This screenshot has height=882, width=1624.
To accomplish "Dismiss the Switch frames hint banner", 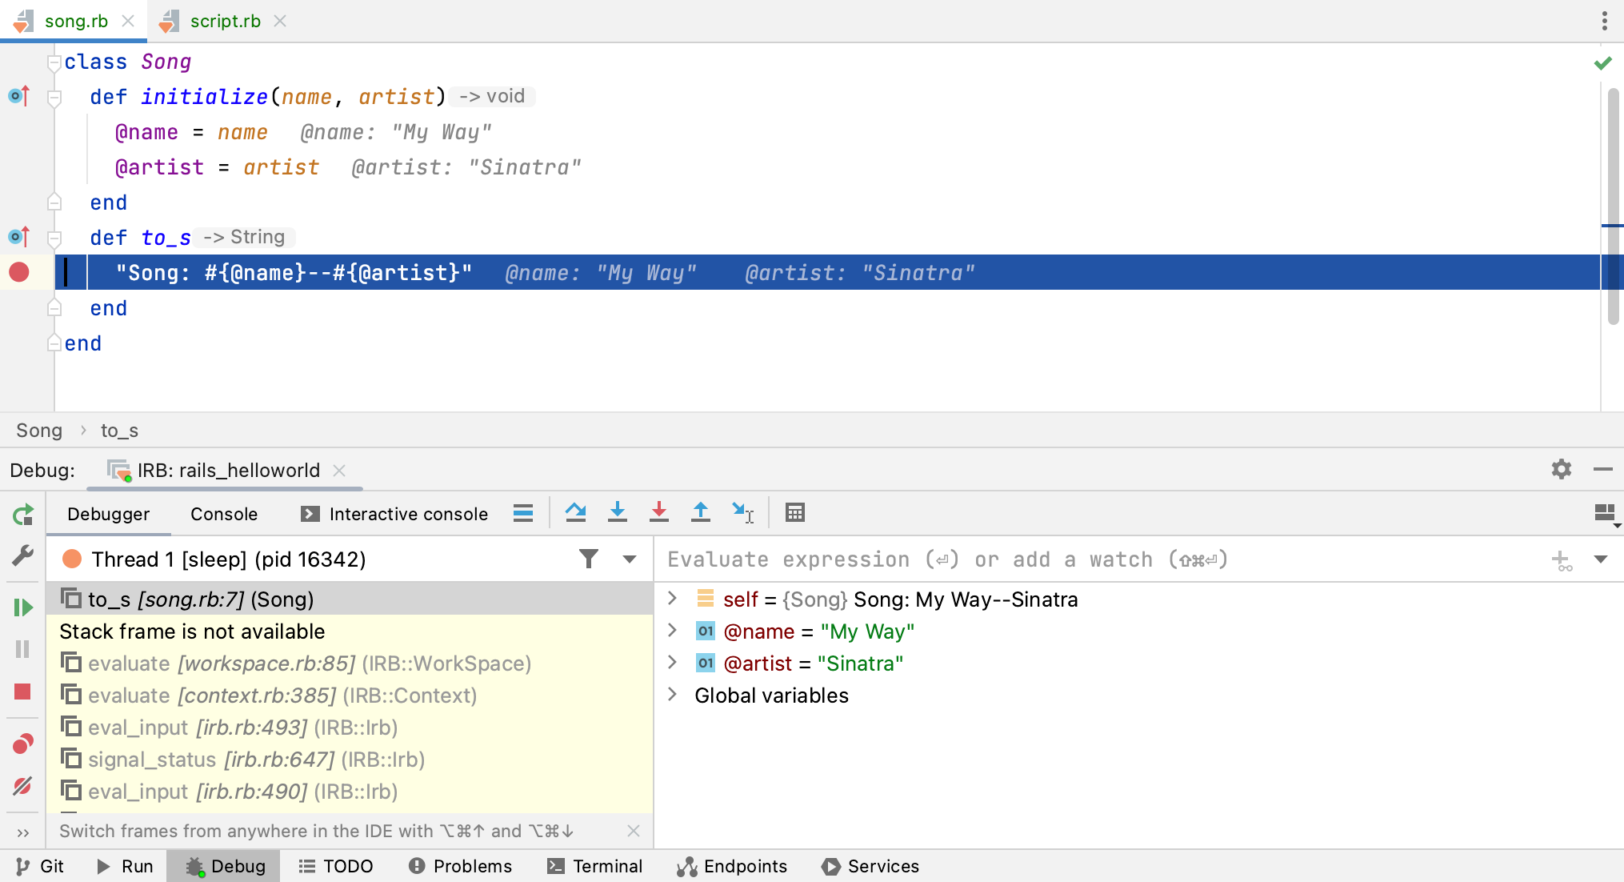I will (x=633, y=831).
